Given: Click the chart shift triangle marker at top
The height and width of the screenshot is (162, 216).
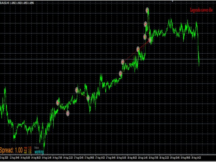Looking at the screenshot, I should [x=172, y=1].
